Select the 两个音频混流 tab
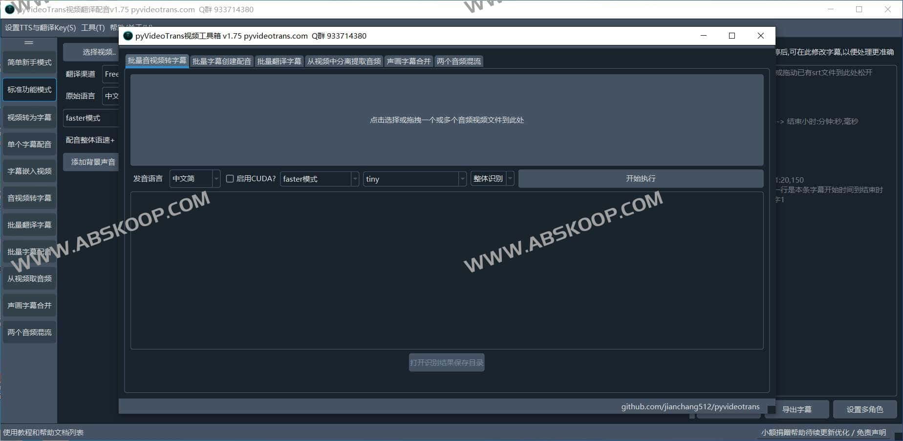The height and width of the screenshot is (441, 903). pyautogui.click(x=458, y=61)
